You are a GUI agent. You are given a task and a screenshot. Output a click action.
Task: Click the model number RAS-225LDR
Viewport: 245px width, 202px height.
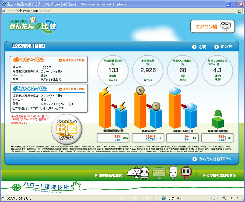click(51, 79)
